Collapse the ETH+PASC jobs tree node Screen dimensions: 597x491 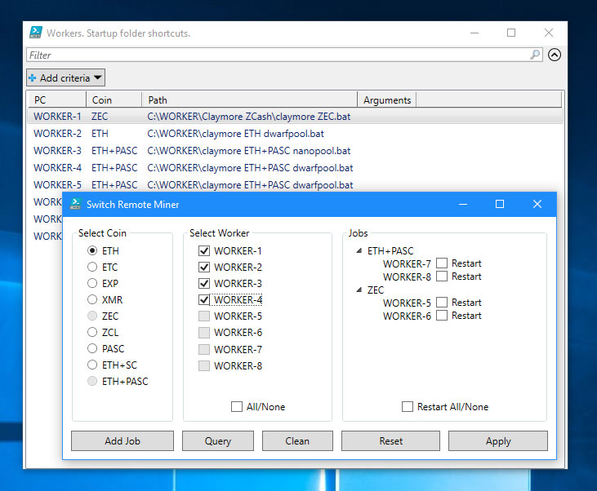(359, 251)
